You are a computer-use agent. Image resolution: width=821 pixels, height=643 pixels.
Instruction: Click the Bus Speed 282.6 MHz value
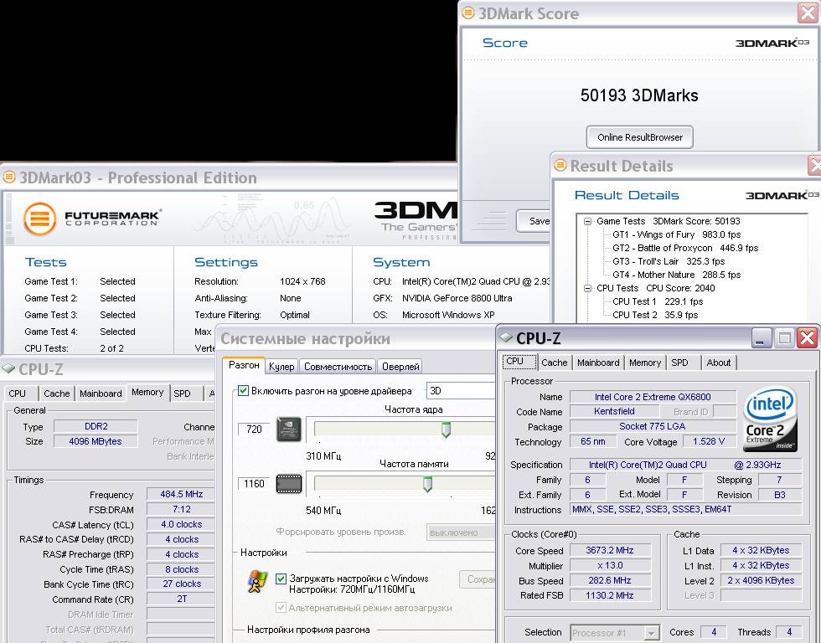[x=610, y=581]
